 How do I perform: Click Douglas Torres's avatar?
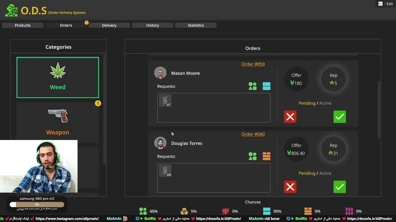[x=160, y=143]
